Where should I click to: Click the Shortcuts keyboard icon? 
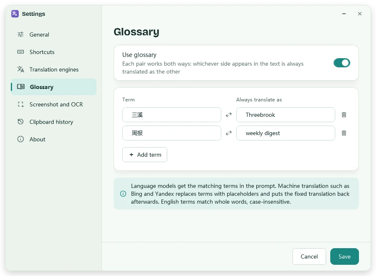pos(21,52)
